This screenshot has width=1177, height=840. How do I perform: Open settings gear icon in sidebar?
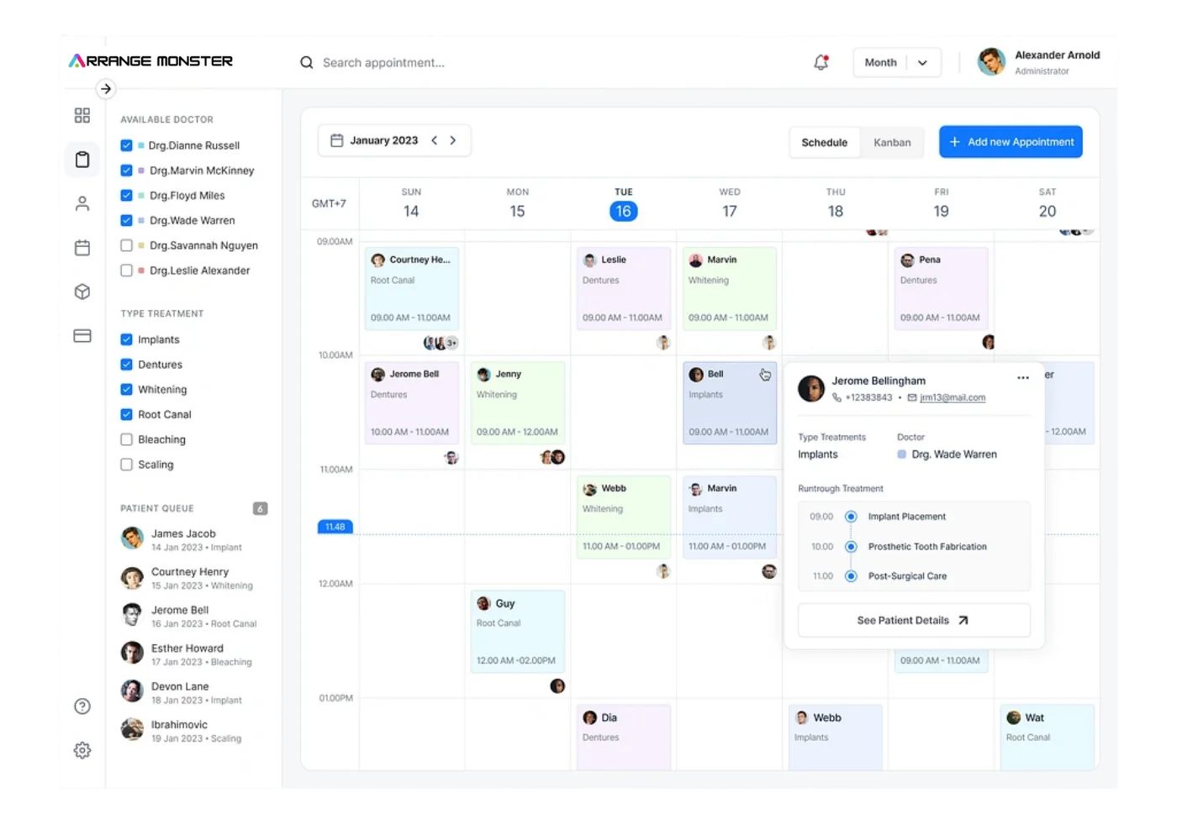(x=82, y=750)
